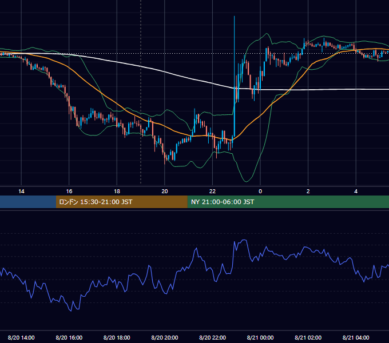Click the 8/20 20:00 time label
389x343 pixels.
coord(165,337)
